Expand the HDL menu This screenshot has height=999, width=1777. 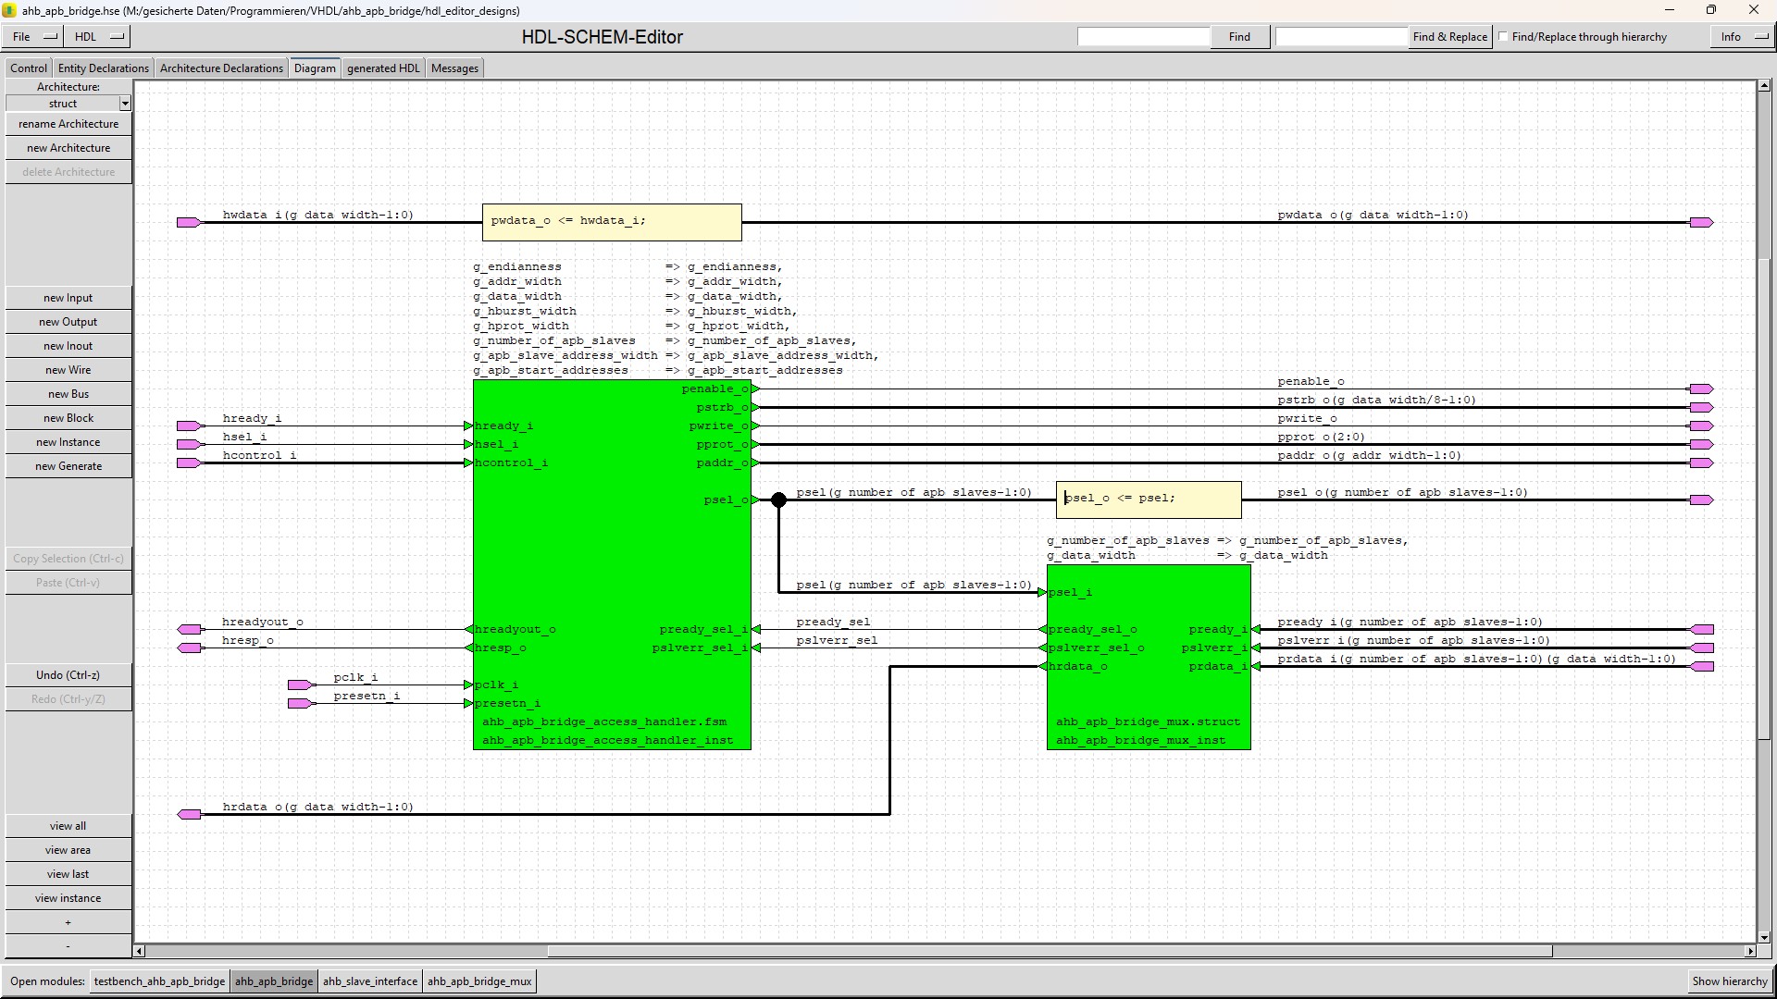coord(98,37)
